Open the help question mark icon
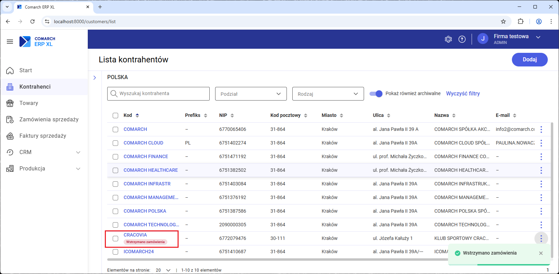This screenshot has width=559, height=274. tap(462, 39)
